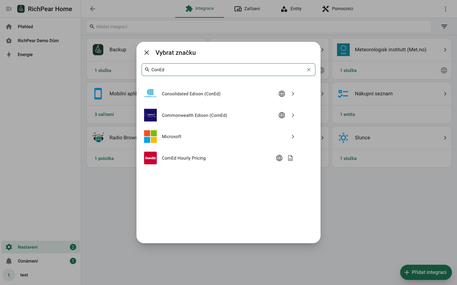Click the brand search field containing ConEd
The width and height of the screenshot is (457, 285).
pos(228,70)
